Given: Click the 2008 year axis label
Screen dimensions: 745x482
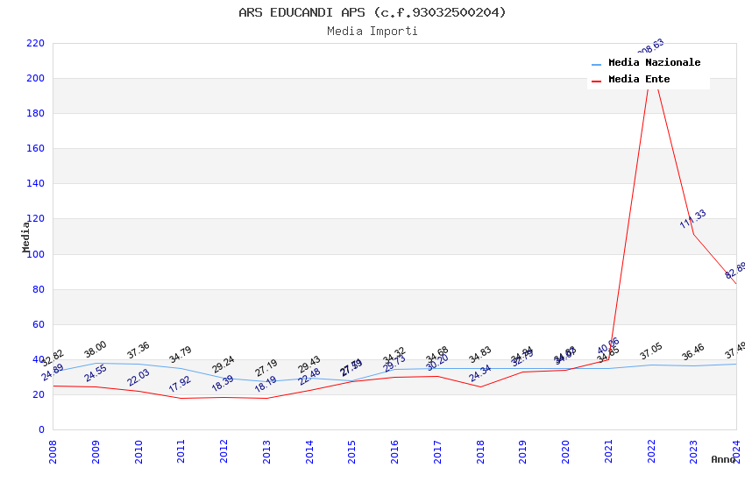Looking at the screenshot, I should (x=53, y=451).
